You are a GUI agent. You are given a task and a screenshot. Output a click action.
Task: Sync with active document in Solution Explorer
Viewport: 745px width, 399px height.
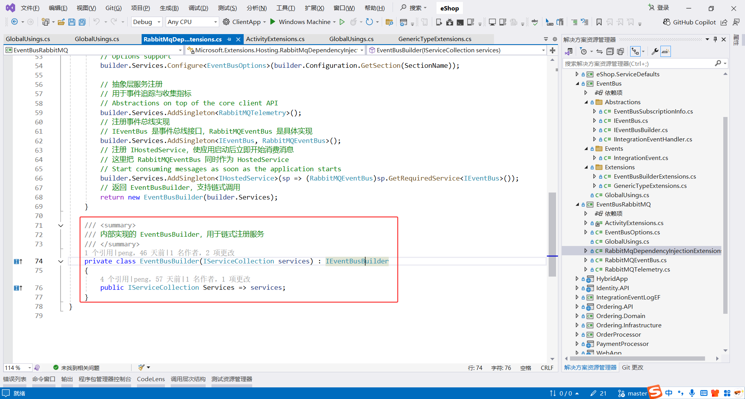point(599,52)
